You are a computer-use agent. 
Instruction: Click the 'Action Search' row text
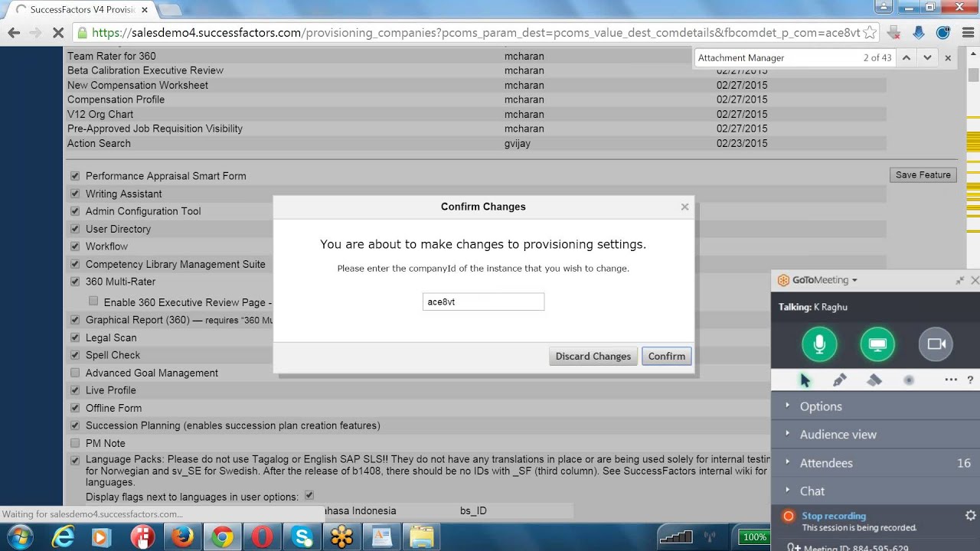point(99,143)
